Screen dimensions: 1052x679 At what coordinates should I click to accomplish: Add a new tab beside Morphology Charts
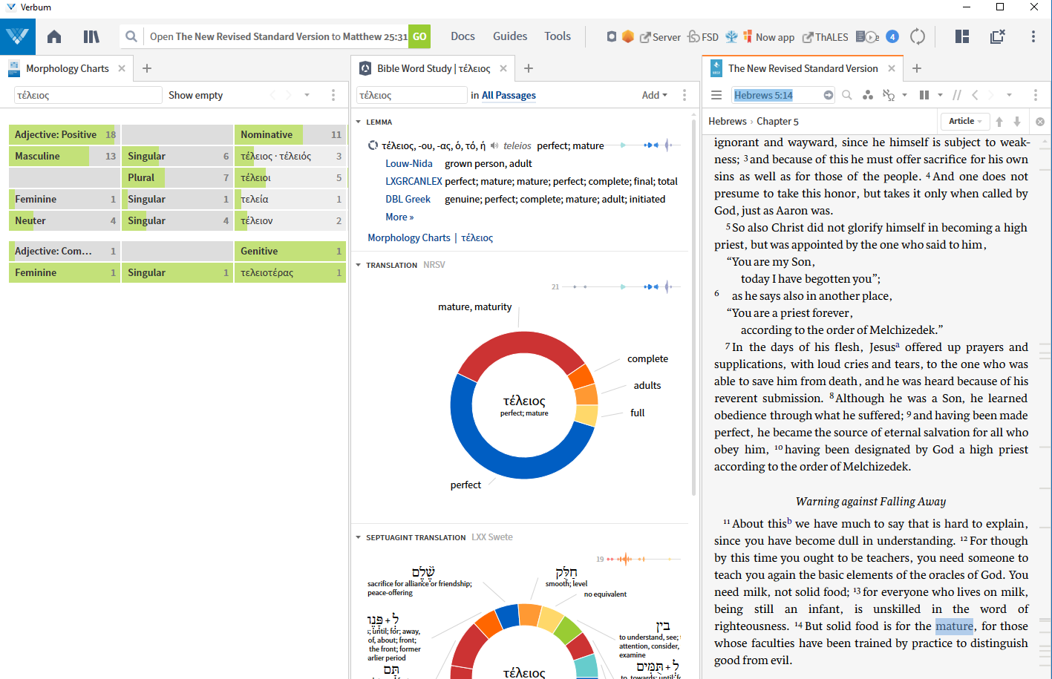[147, 68]
